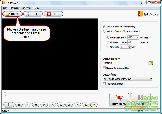Click the seconds limit field showing 60

pyautogui.click(x=133, y=42)
